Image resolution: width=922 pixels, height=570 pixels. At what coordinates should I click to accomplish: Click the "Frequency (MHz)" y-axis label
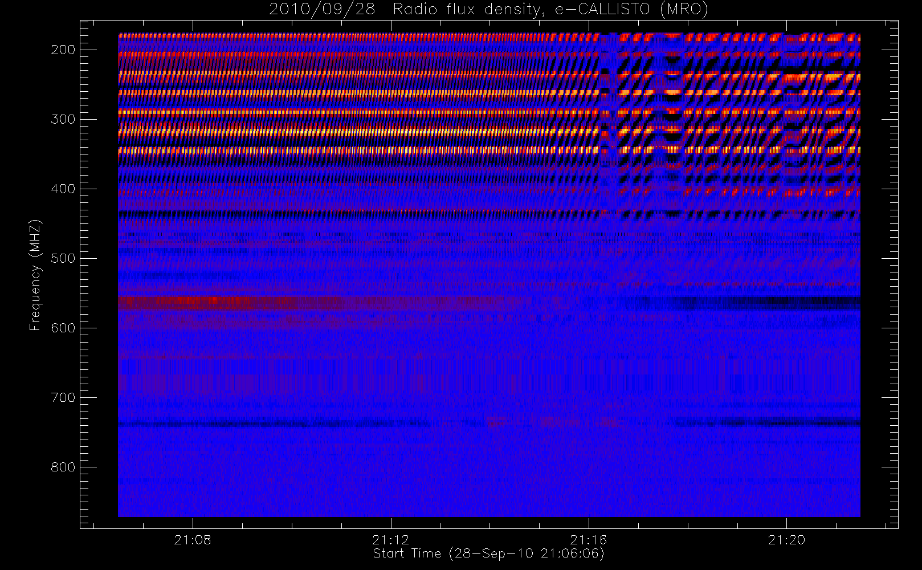(35, 275)
